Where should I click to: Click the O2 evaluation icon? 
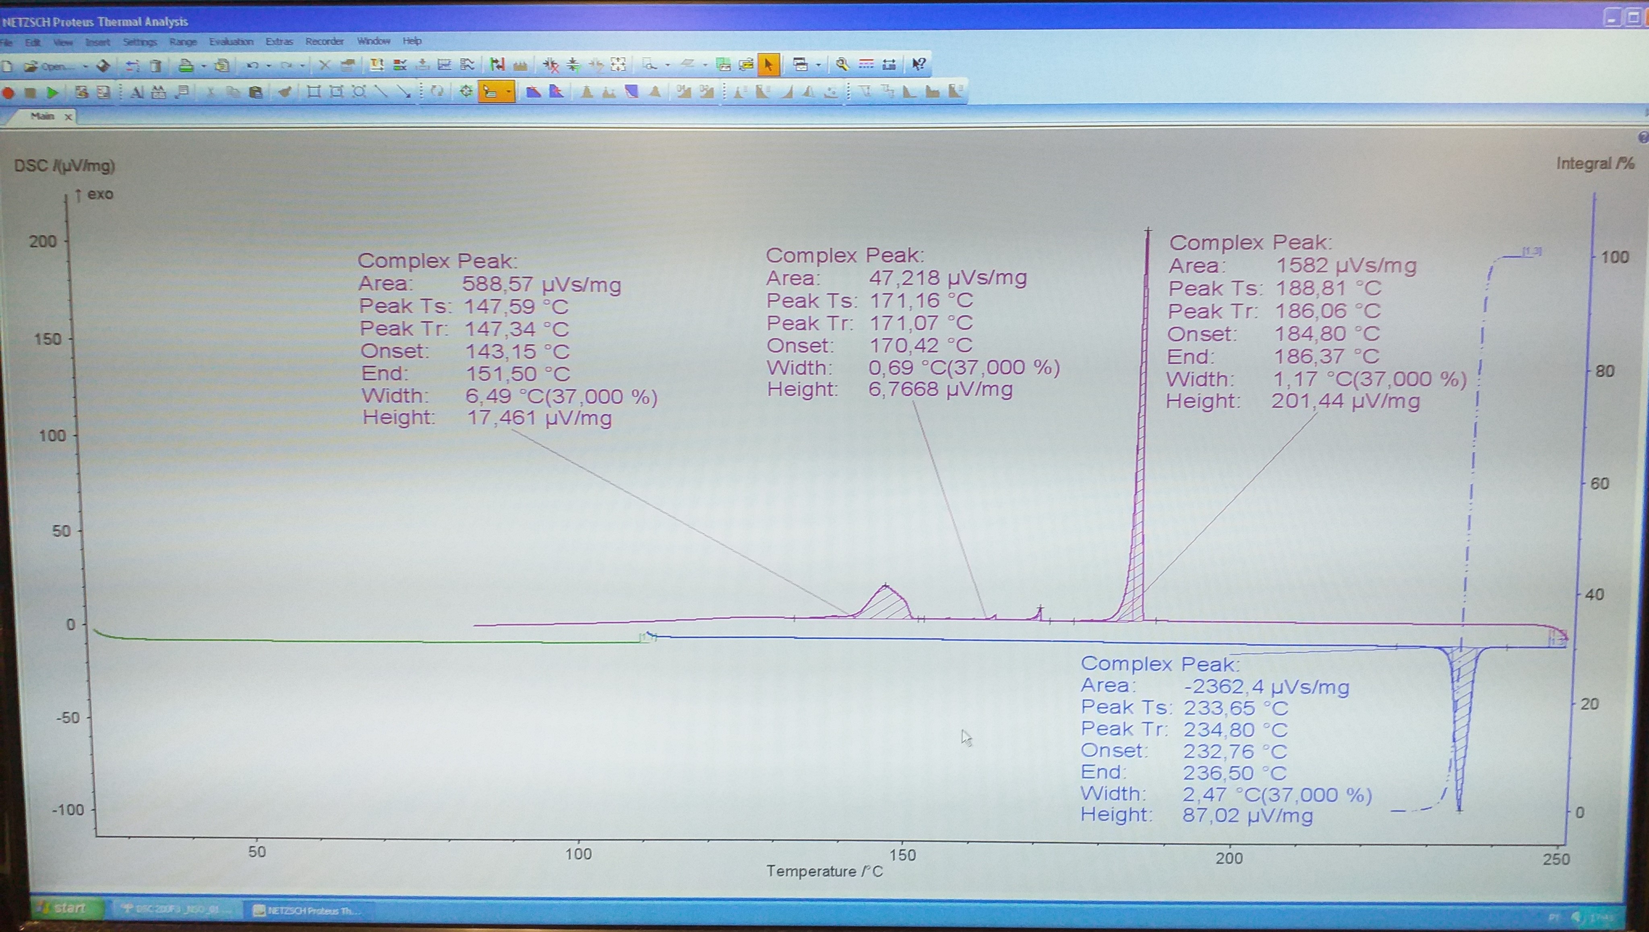click(706, 92)
